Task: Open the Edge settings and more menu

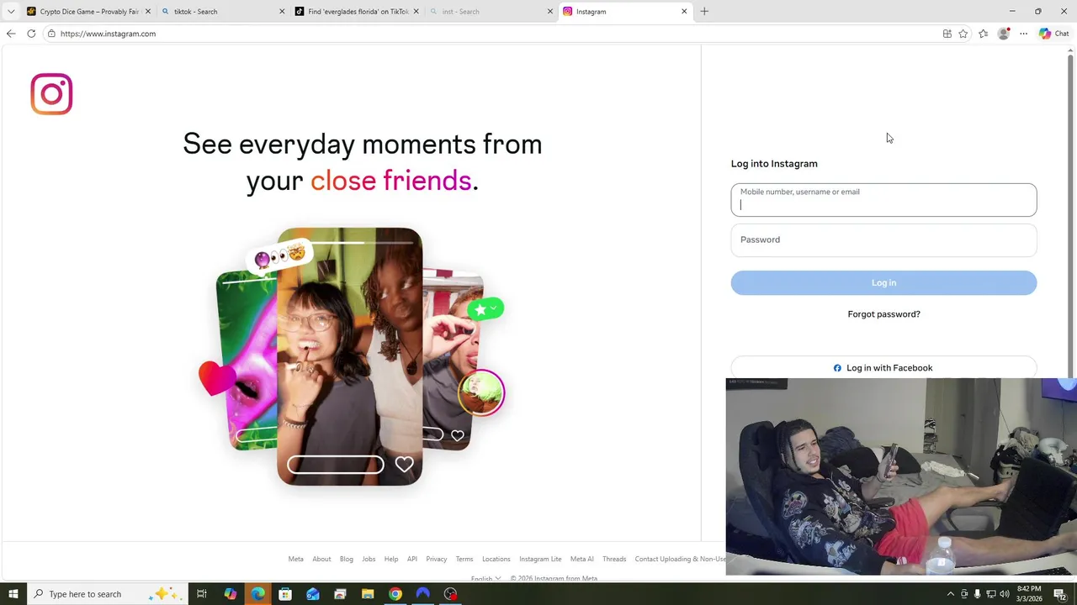Action: pos(1023,34)
